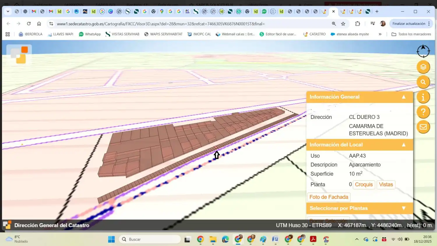The height and width of the screenshot is (246, 437).
Task: Click the compass orientation icon
Action: tap(423, 51)
